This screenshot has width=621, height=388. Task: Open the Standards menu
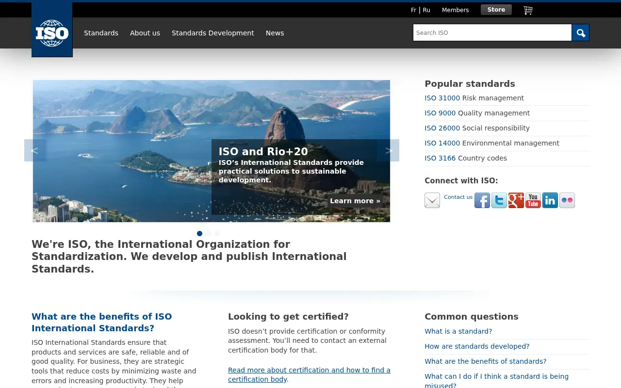[x=101, y=33]
